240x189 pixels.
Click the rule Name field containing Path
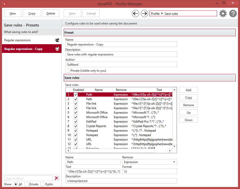[93, 162]
